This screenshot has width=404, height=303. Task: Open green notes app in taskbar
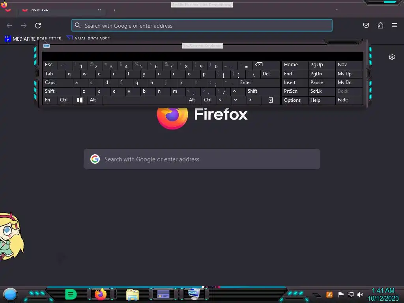pos(71,294)
